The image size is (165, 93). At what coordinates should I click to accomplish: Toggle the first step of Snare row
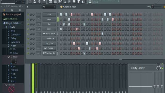(61, 29)
